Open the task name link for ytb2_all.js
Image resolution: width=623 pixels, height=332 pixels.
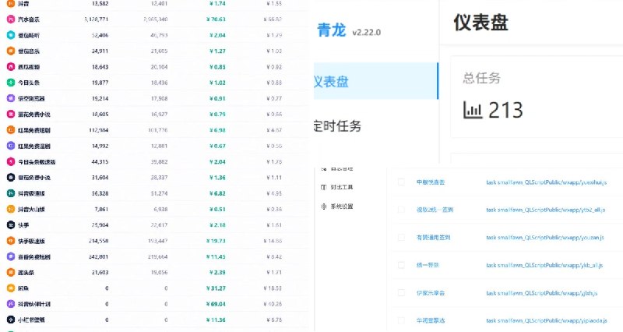click(x=435, y=210)
